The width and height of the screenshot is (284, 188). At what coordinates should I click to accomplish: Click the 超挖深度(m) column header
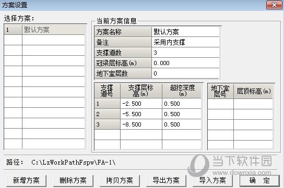click(x=182, y=91)
